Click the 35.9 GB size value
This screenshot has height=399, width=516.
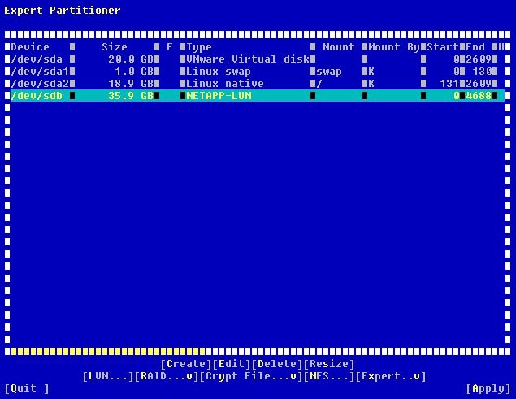pos(131,96)
